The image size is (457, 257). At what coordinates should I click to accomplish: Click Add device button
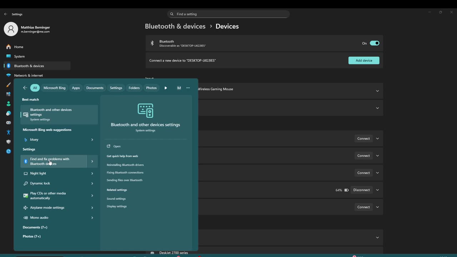364,61
